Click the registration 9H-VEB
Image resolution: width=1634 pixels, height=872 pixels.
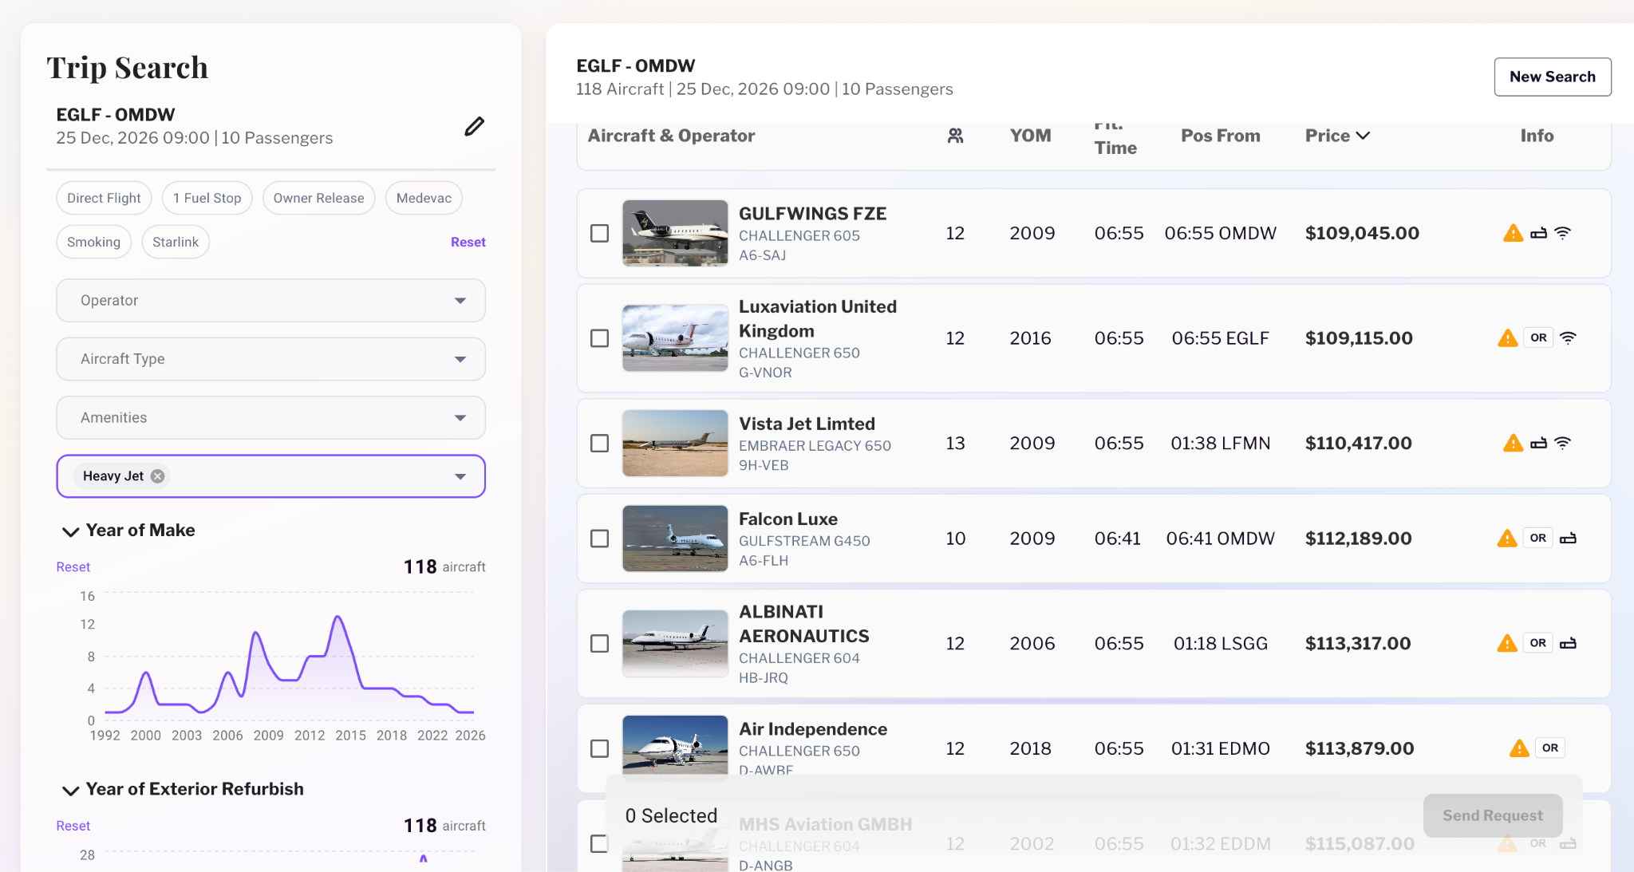pos(764,465)
